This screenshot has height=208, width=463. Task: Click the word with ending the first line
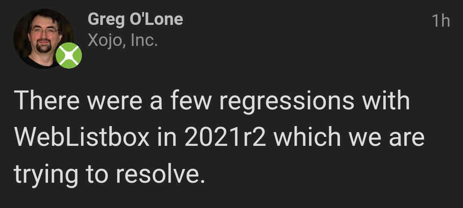tap(386, 100)
